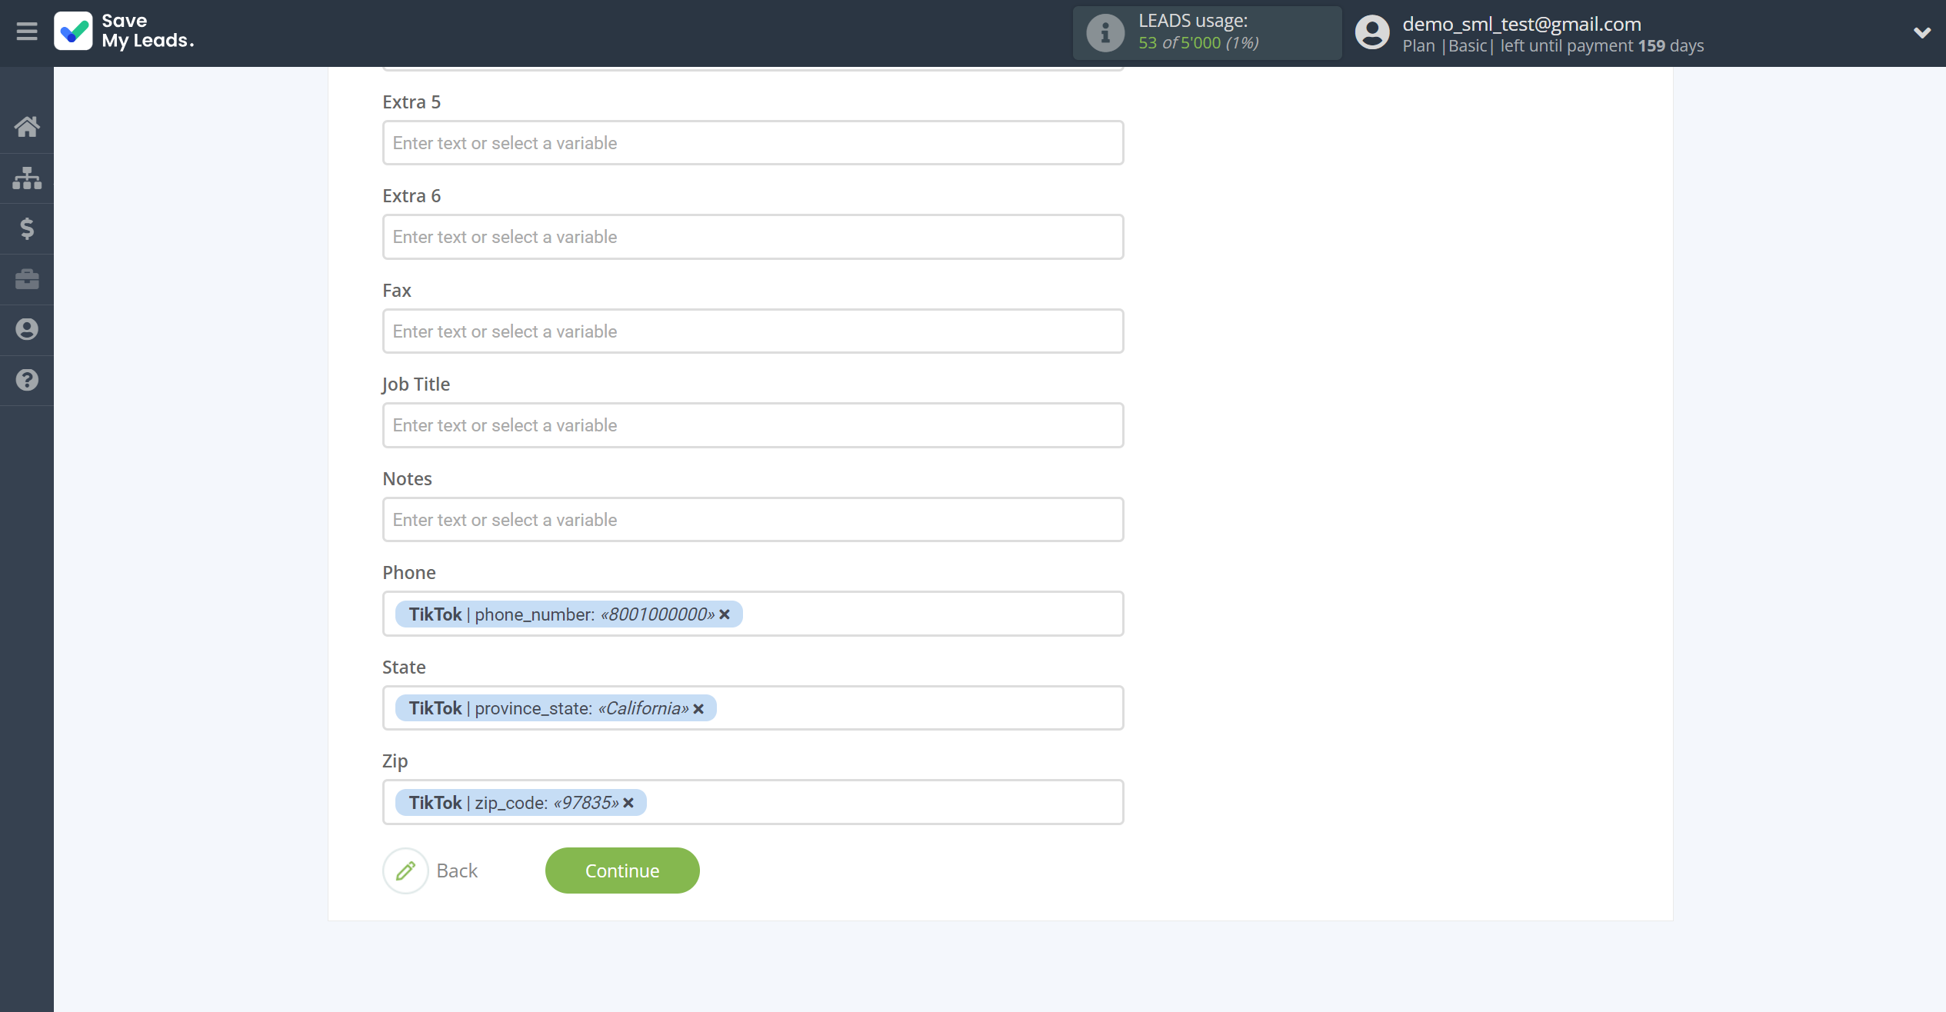Click the LEADS usage info icon

[1105, 33]
